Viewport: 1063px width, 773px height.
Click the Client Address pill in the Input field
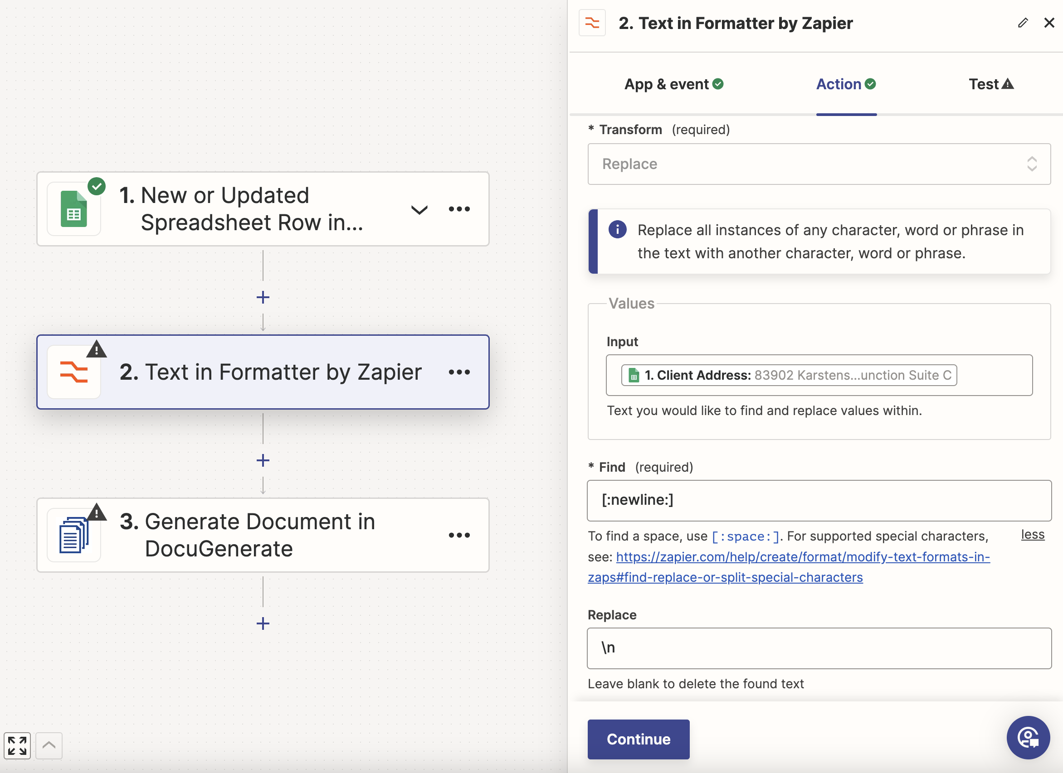(x=789, y=375)
